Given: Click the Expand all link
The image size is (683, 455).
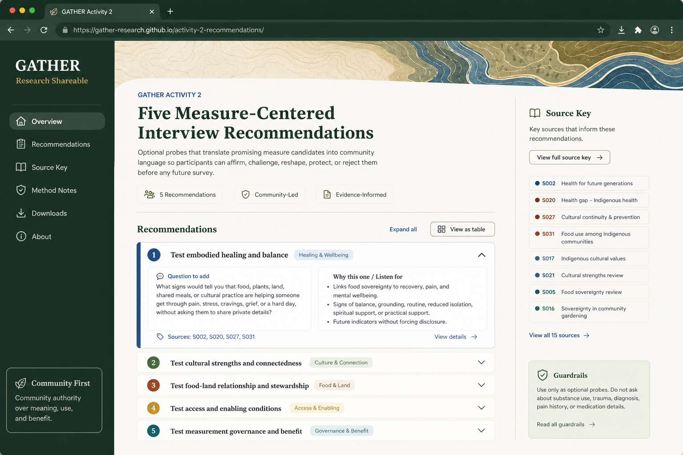Looking at the screenshot, I should coord(403,229).
